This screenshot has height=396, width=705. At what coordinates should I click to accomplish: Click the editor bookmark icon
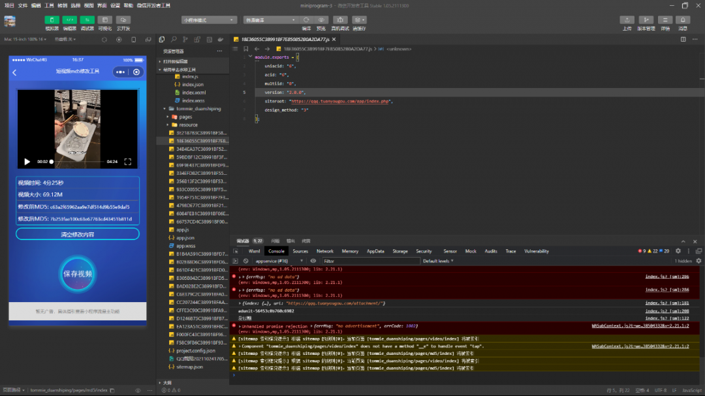246,48
